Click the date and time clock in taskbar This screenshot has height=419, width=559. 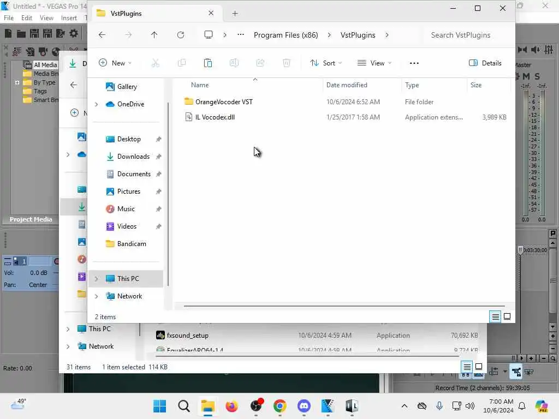(498, 406)
